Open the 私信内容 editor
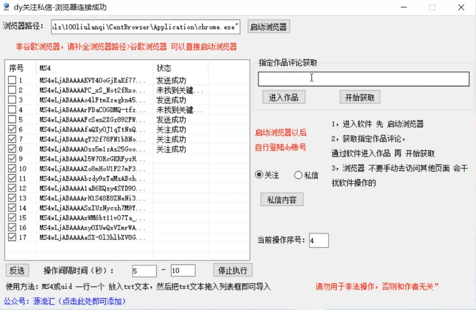Image resolution: width=476 pixels, height=310 pixels. (x=281, y=199)
